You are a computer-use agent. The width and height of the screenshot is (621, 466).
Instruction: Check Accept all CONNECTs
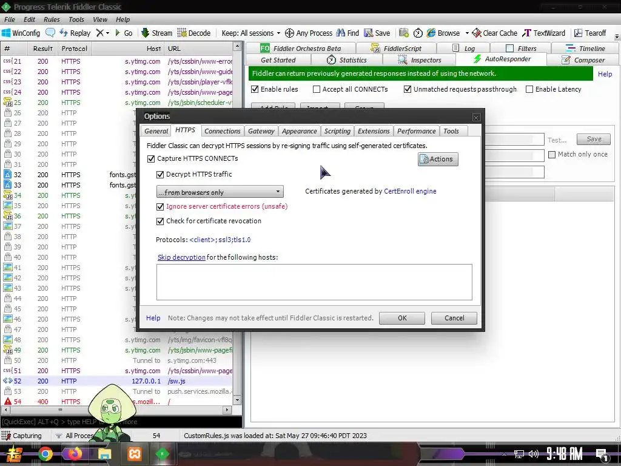point(317,89)
